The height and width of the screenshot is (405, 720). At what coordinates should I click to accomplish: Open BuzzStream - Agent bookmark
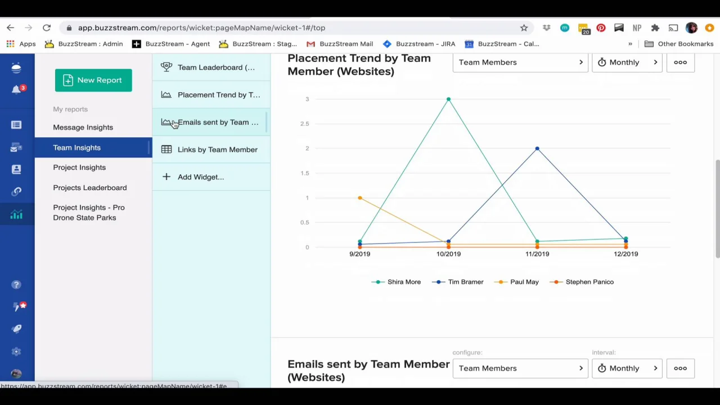pos(170,44)
